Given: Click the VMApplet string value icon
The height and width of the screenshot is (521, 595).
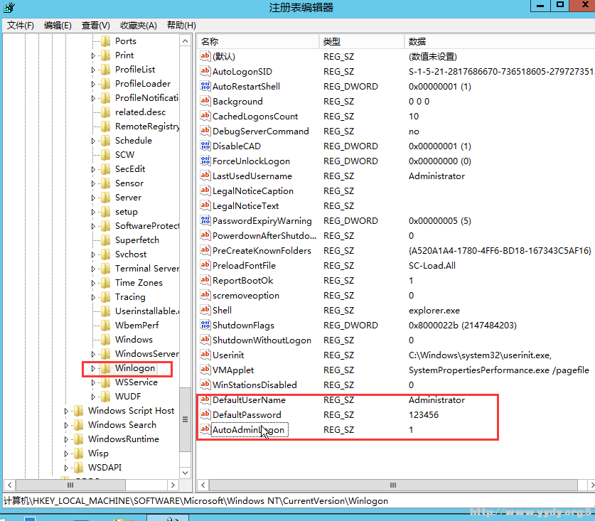Looking at the screenshot, I should [205, 370].
